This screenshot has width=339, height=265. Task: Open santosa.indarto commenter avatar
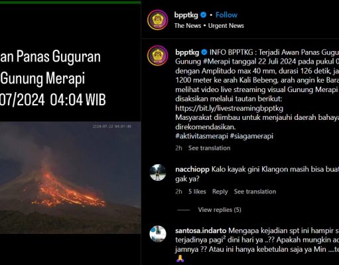[158, 234]
